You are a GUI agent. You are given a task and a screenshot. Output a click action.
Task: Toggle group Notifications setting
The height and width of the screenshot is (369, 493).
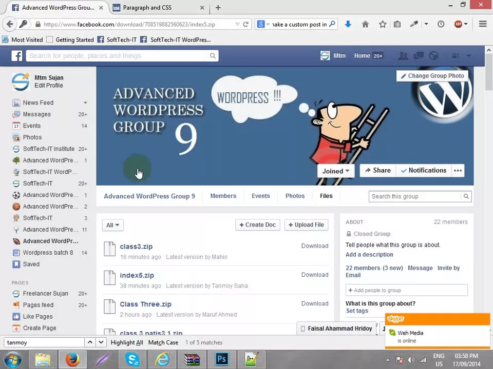coord(424,170)
